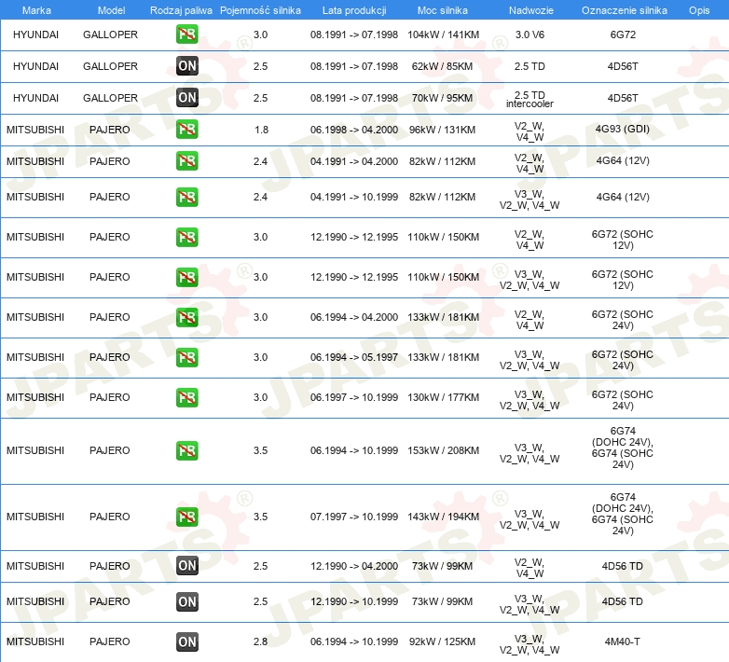Click petrol icon in 153kW / 208KM row
Screen dimensions: 729x662
pos(186,450)
